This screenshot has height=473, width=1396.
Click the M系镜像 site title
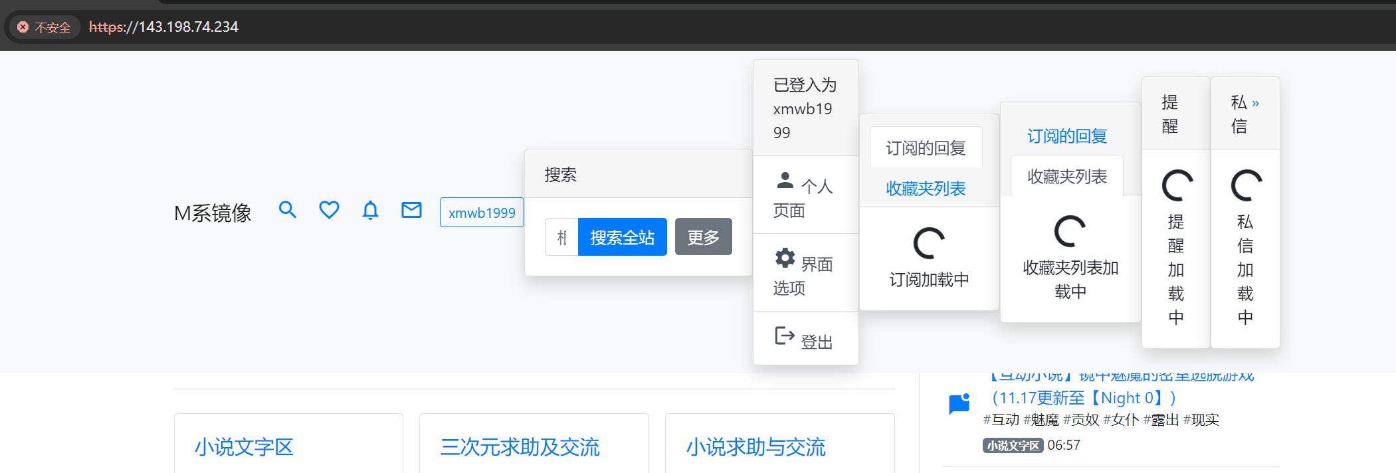coord(213,213)
